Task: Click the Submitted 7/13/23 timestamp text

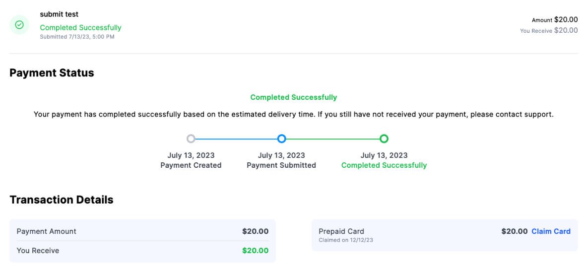Action: tap(77, 37)
